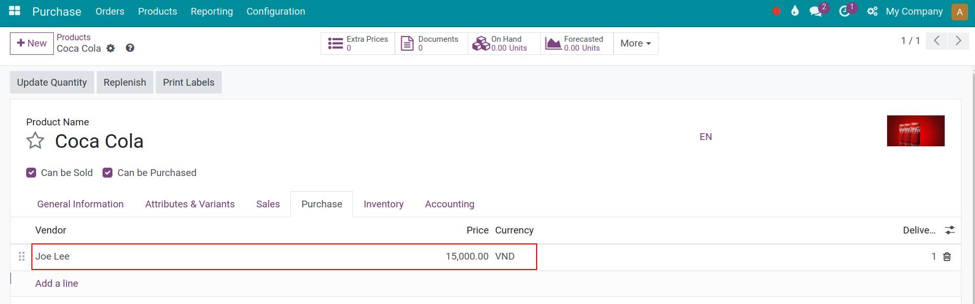Viewport: 975px width, 304px height.
Task: Click Add a line link
Action: click(x=56, y=284)
